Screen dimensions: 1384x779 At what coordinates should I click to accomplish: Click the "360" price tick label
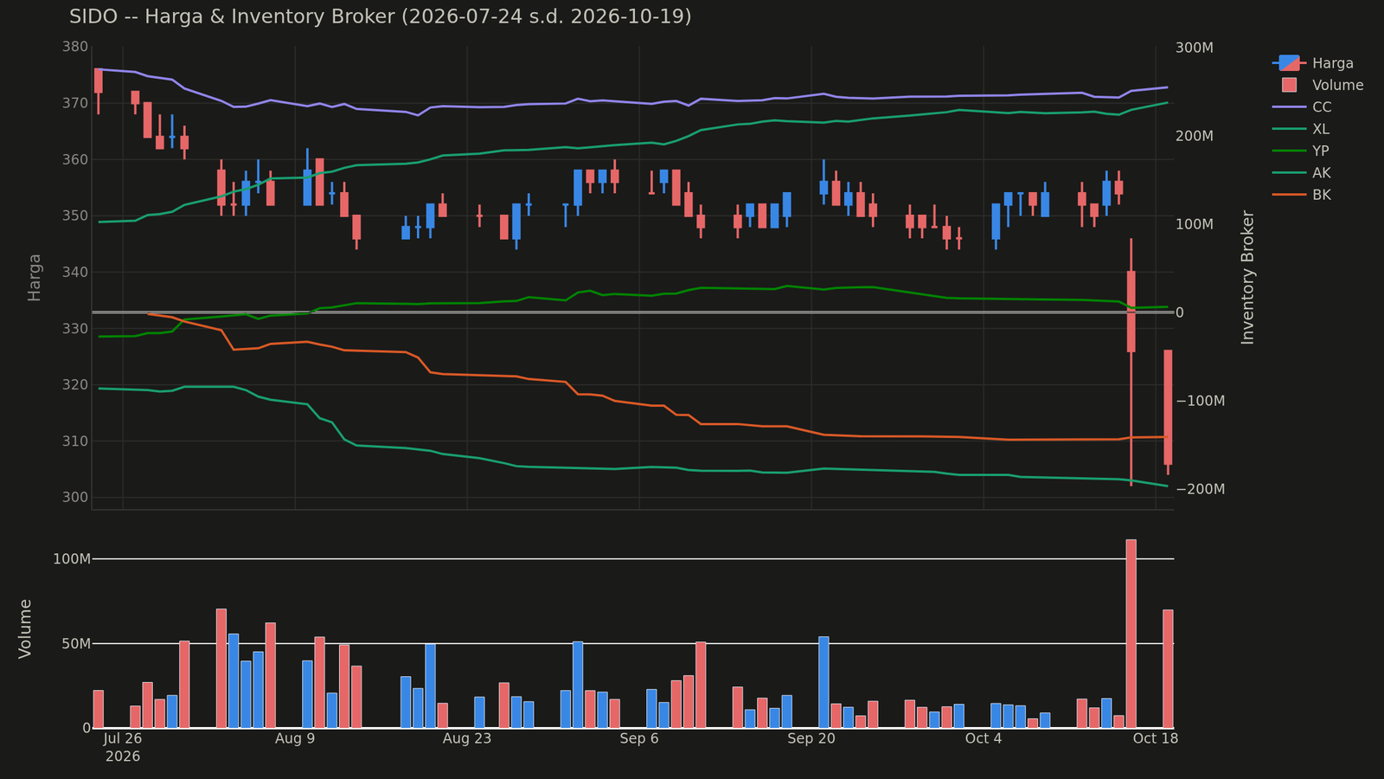tap(75, 159)
